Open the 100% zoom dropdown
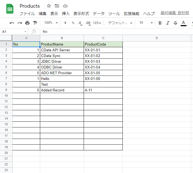 click(x=51, y=23)
